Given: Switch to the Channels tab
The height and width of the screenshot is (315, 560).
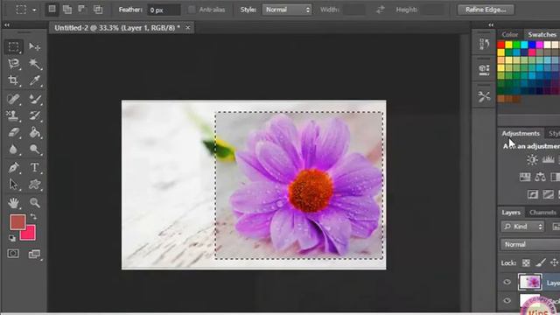Looking at the screenshot, I should click(x=542, y=213).
